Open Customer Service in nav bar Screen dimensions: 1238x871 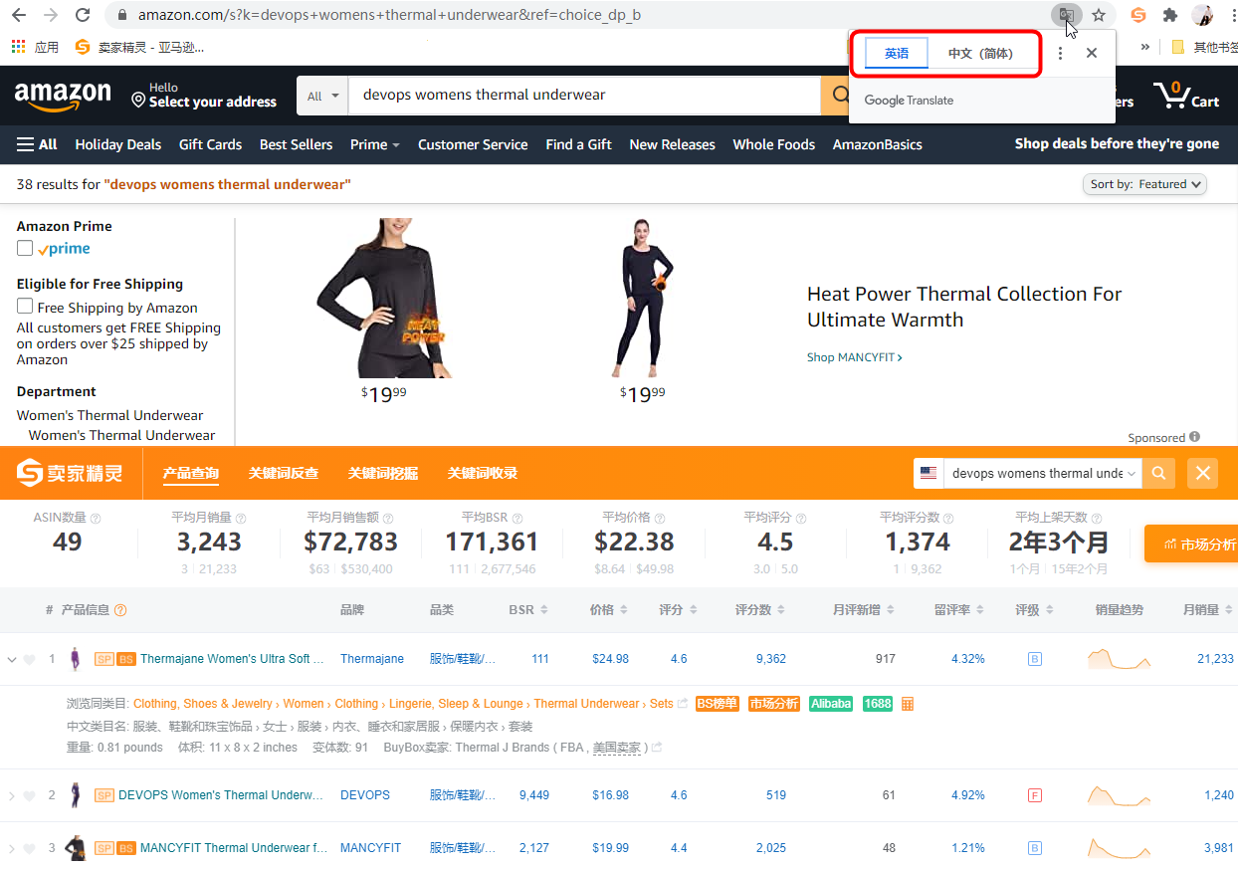[473, 144]
